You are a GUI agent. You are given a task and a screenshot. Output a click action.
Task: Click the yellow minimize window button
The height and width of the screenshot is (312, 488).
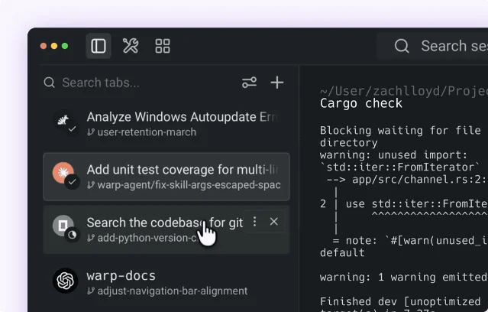54,46
